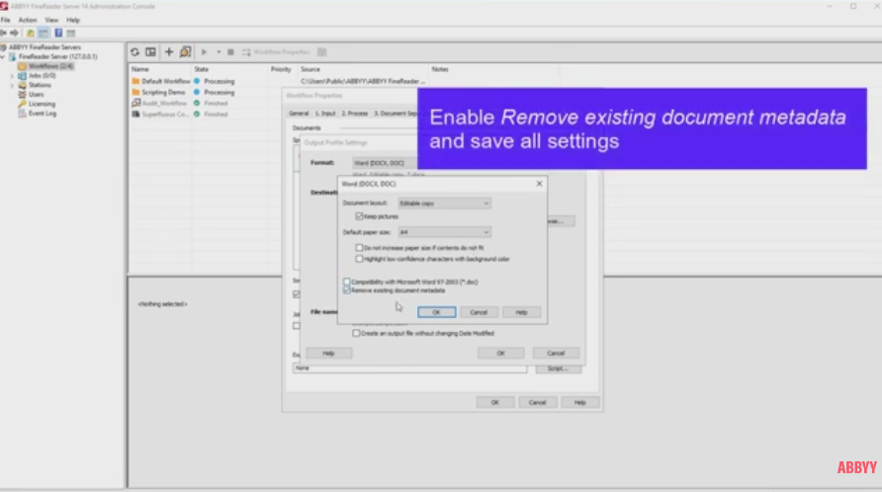Image resolution: width=882 pixels, height=492 pixels.
Task: Click the blue Help icon in console toolbar
Action: tap(58, 34)
